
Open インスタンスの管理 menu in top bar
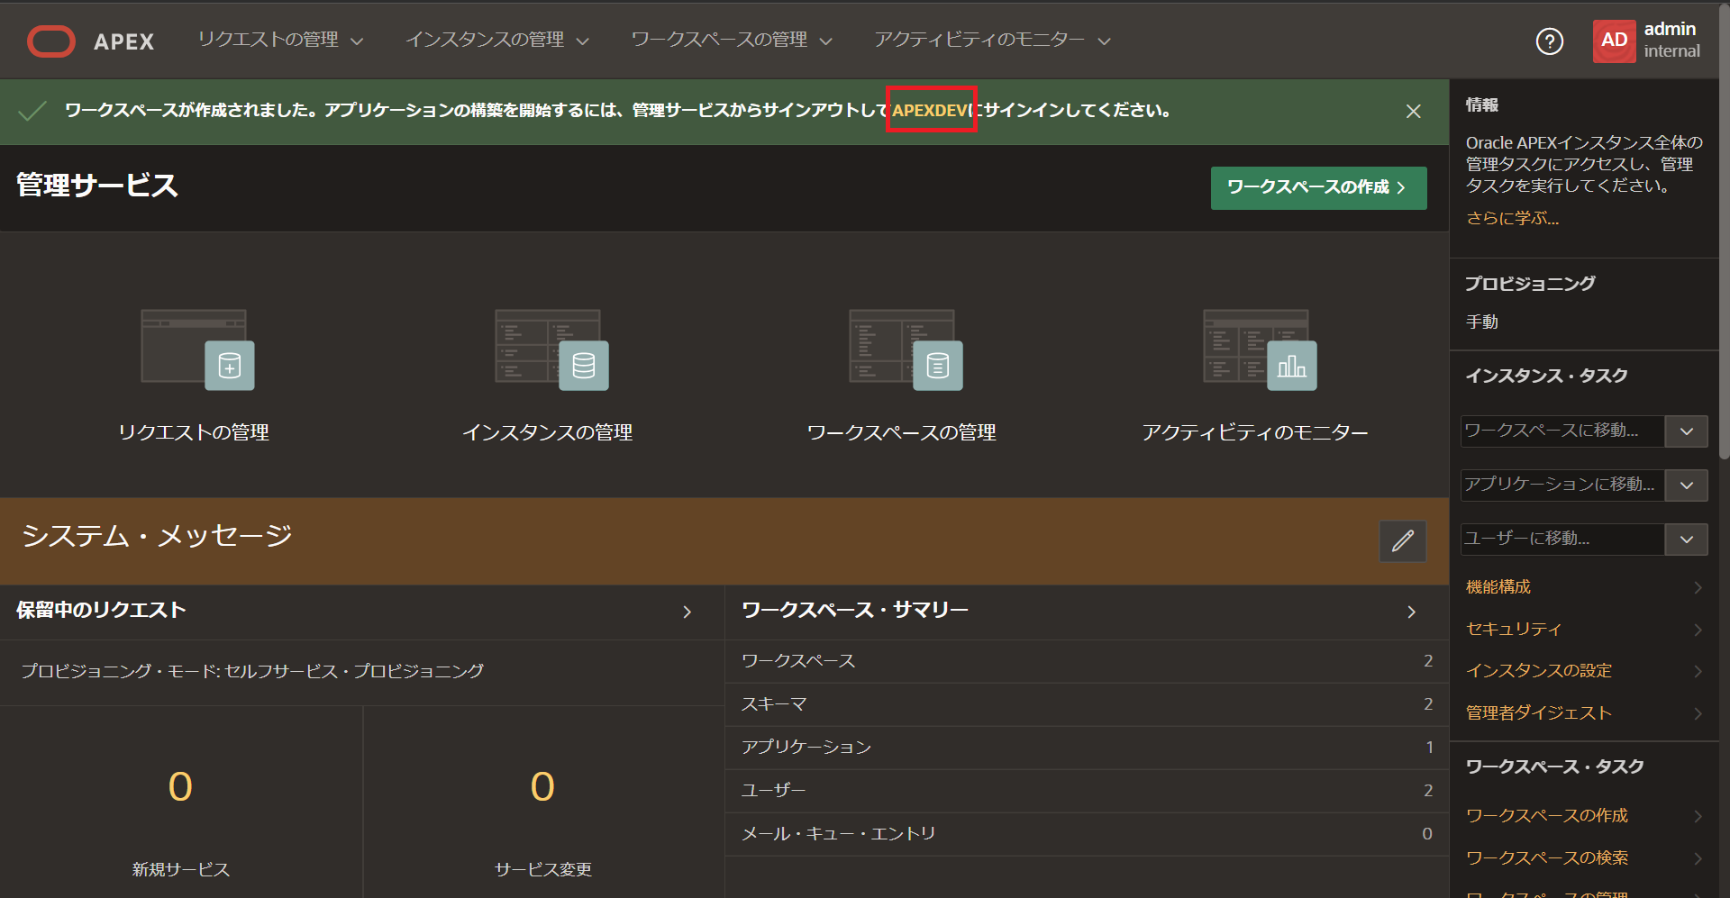(496, 41)
